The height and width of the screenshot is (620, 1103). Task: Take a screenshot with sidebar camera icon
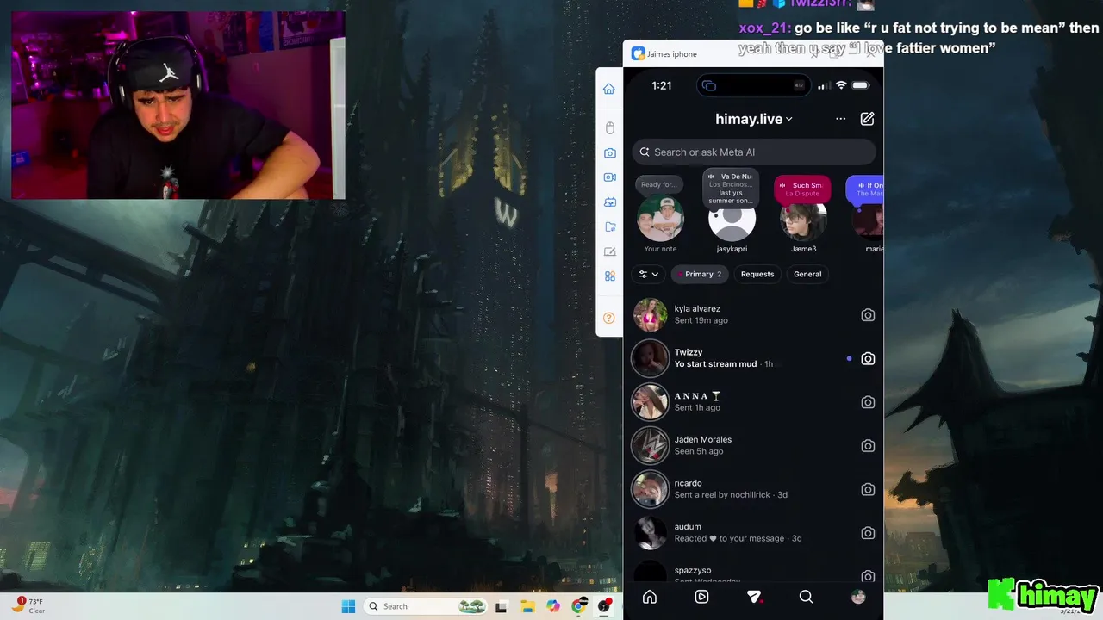point(609,152)
